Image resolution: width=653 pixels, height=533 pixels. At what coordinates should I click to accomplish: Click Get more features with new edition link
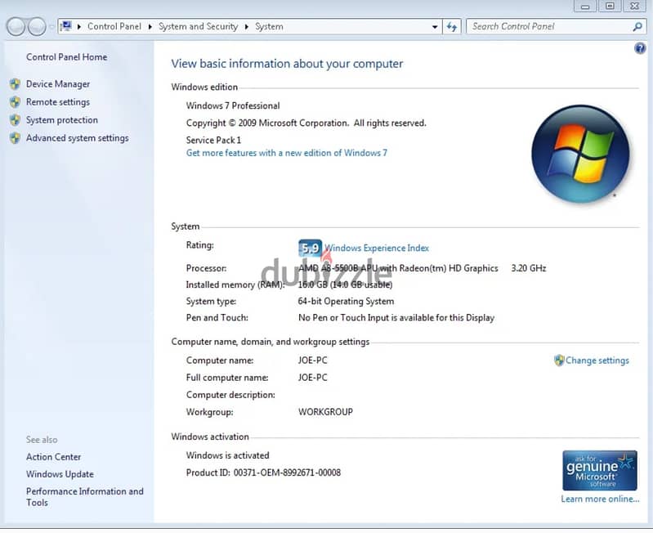(x=287, y=153)
